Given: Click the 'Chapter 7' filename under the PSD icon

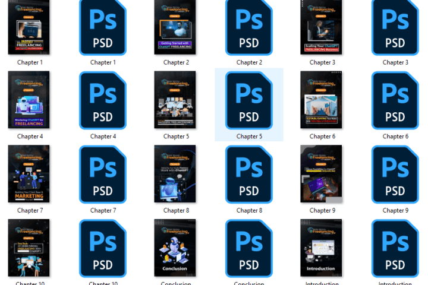Looking at the screenshot, I should coord(103,211).
